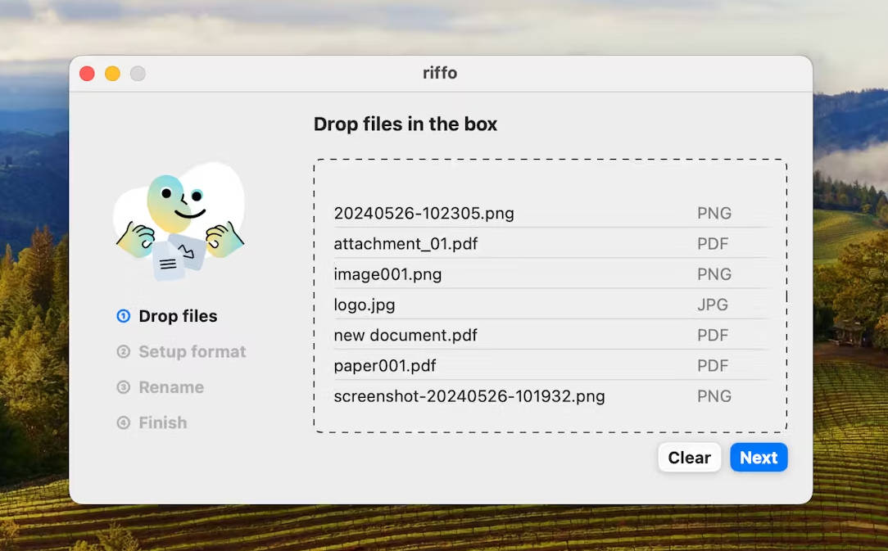Select screenshot-20240526-101932.png file row
The width and height of the screenshot is (888, 551).
[469, 396]
